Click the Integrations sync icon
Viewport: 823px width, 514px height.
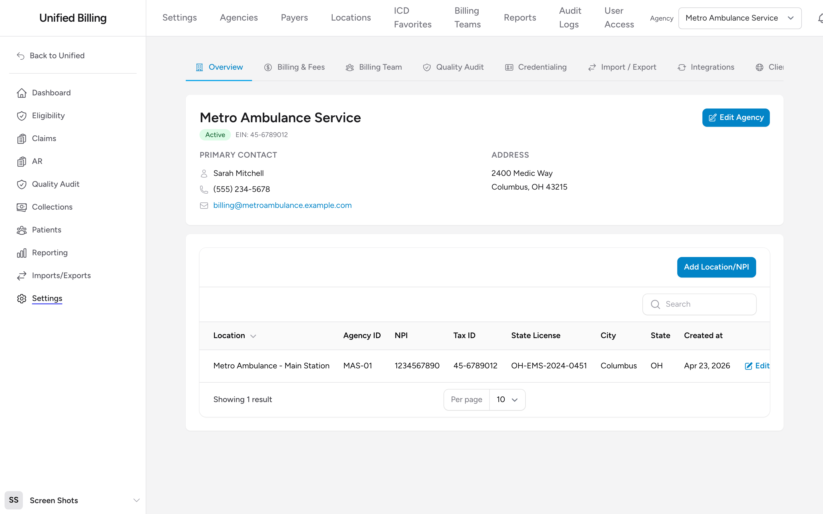tap(682, 67)
